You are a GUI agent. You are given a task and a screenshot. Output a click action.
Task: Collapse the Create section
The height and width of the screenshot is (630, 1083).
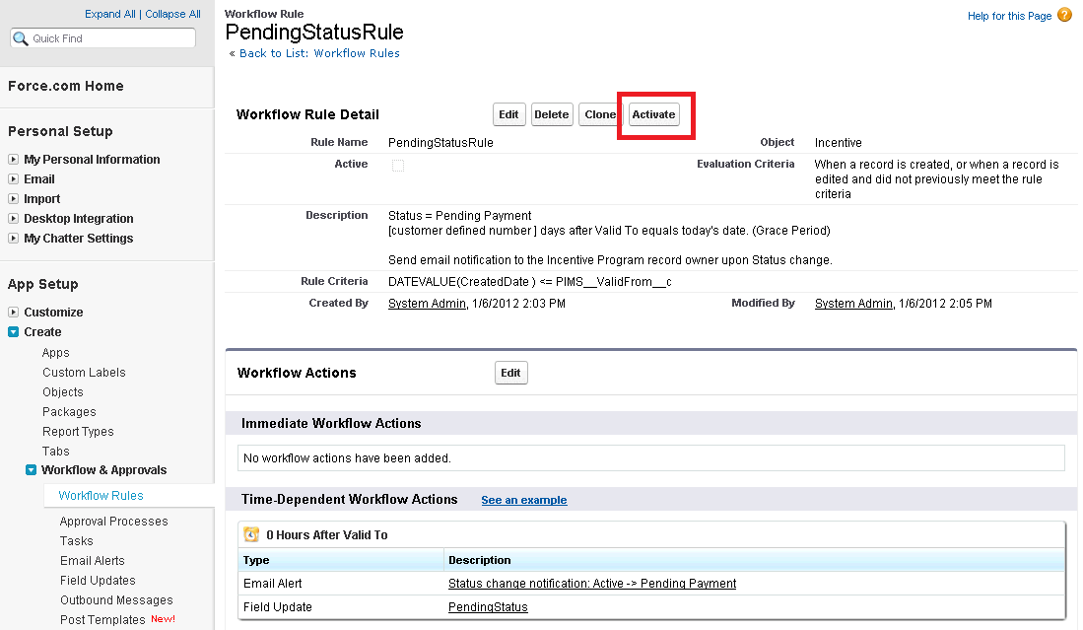pyautogui.click(x=14, y=332)
